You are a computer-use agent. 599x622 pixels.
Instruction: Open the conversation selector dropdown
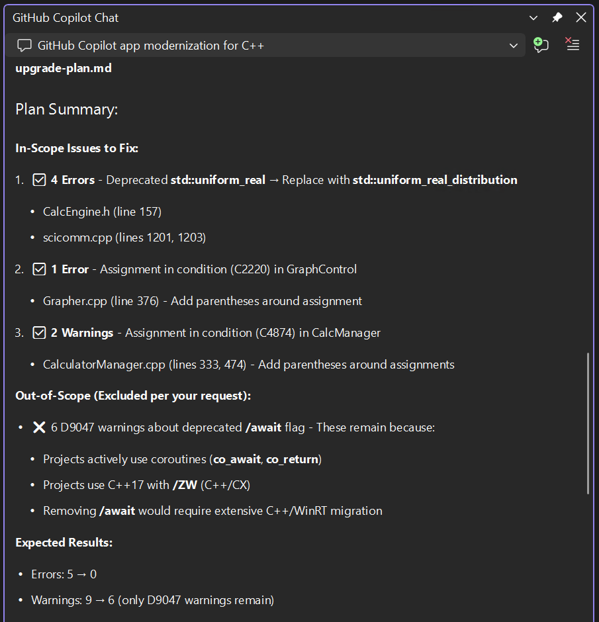point(514,45)
